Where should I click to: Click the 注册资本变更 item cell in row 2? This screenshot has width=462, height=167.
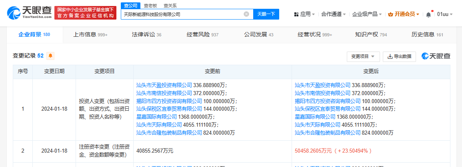coord(104,151)
